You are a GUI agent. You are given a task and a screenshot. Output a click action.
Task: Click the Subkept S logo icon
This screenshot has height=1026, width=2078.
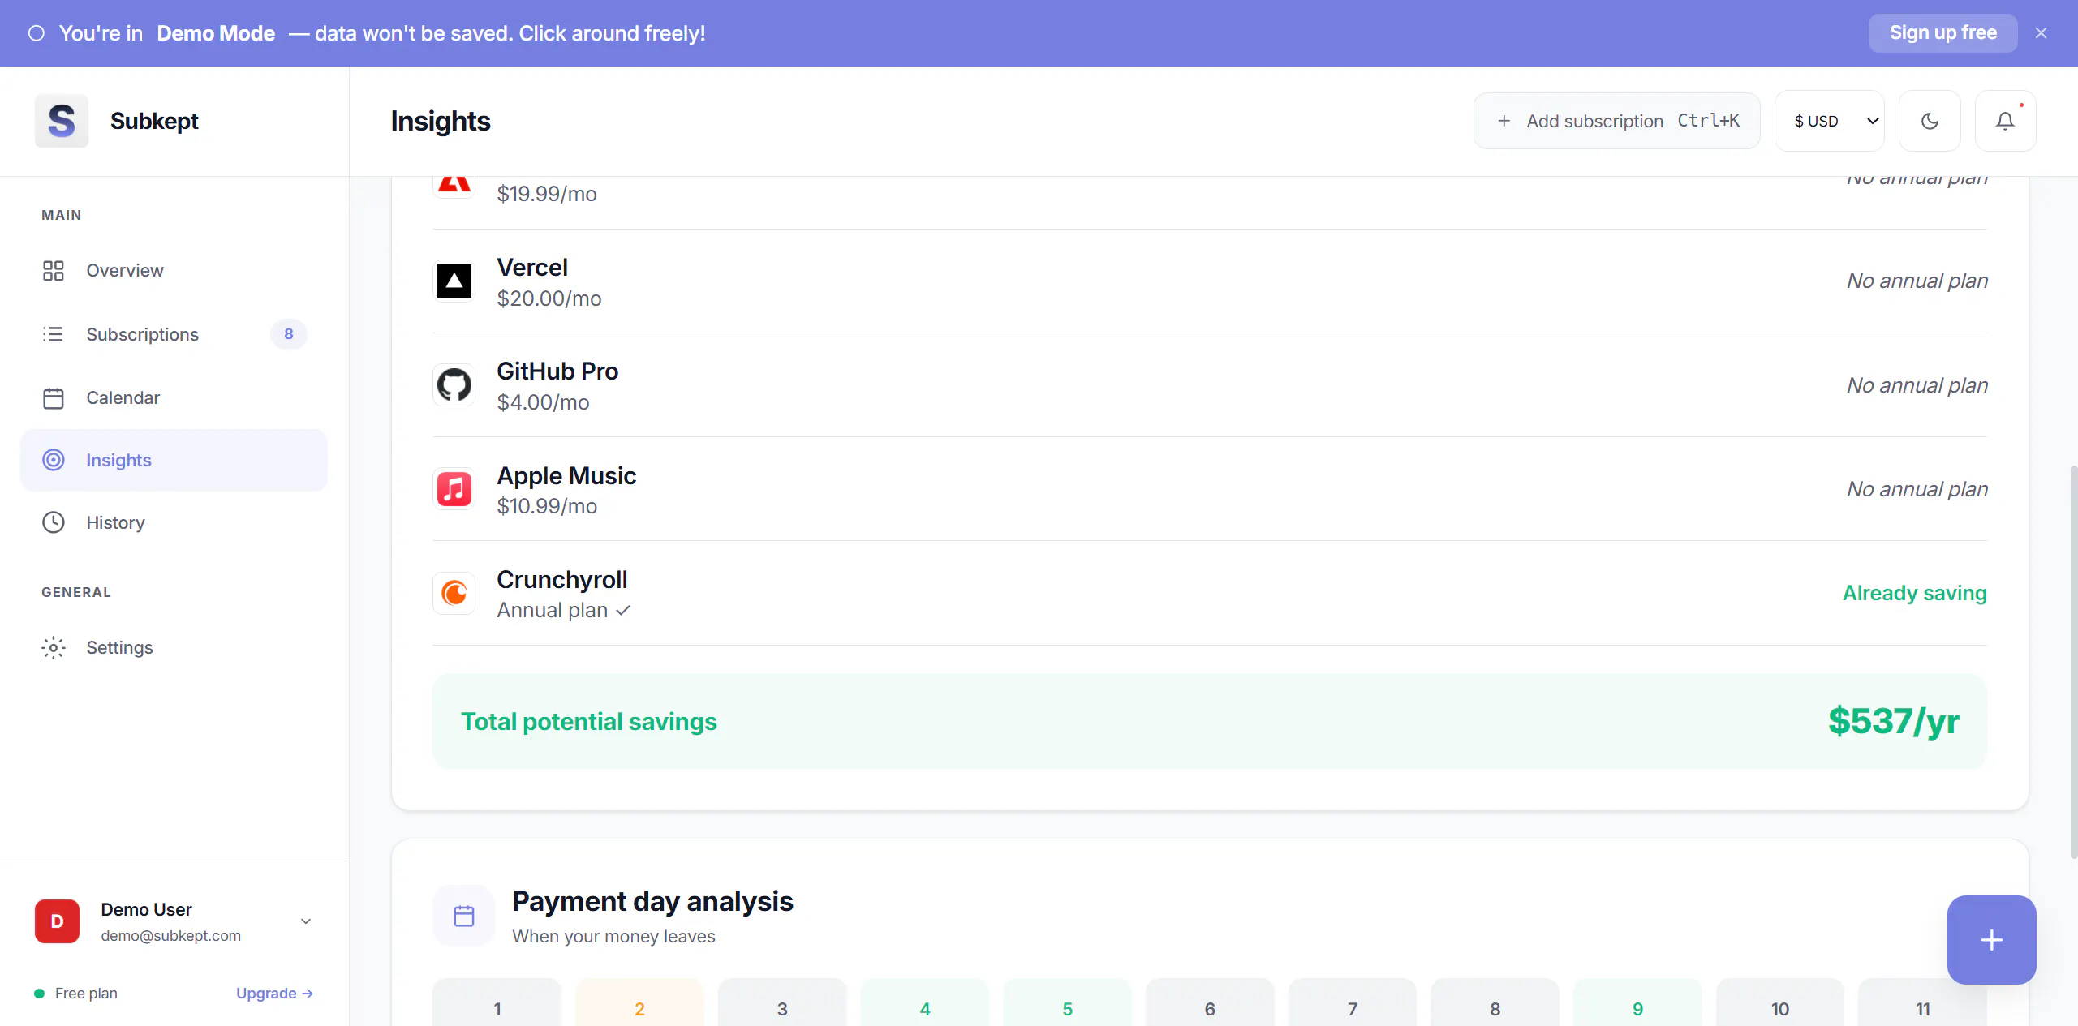point(62,121)
